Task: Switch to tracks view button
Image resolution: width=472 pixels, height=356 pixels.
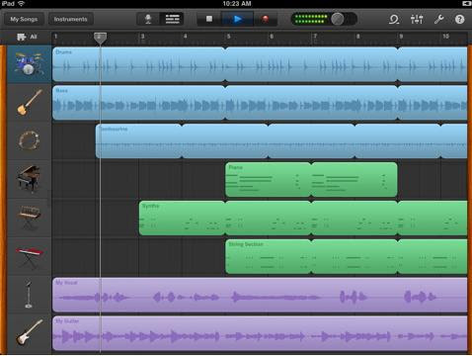Action: (172, 19)
